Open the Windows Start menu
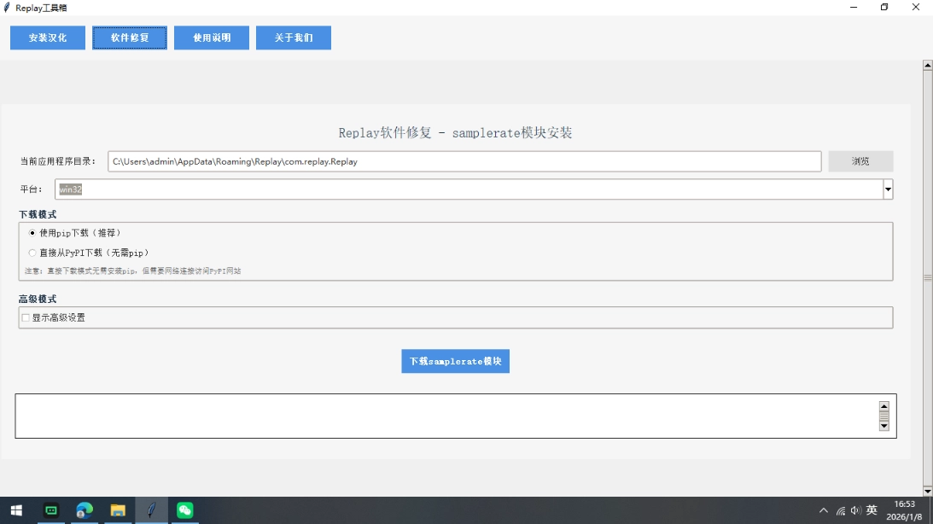Viewport: 933px width, 524px height. (15, 510)
